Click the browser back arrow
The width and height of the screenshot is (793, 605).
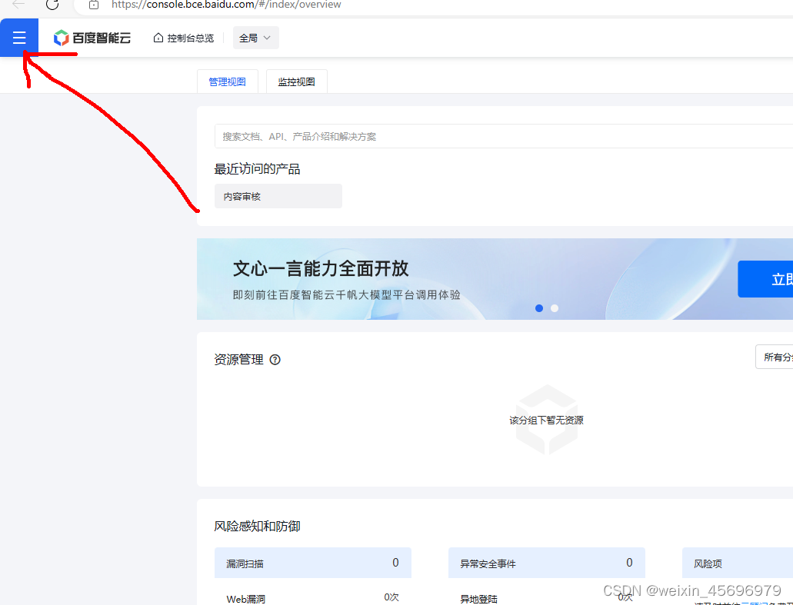18,5
